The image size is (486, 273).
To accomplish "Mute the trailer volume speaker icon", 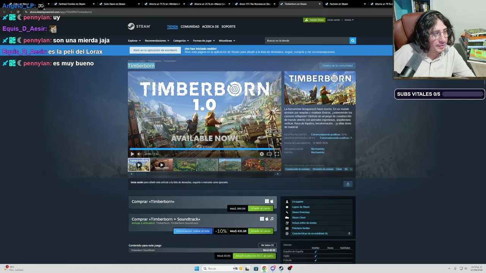I will click(139, 154).
